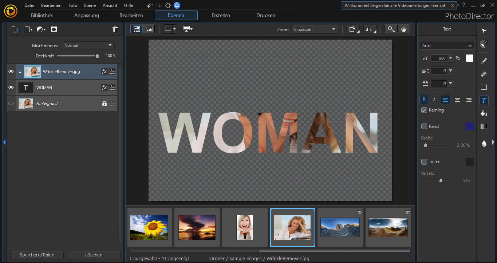The image size is (497, 263).
Task: Click the white text color swatch
Action: point(470,58)
